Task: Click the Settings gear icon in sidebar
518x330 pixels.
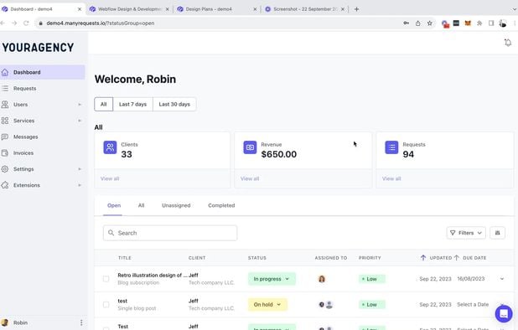Action: click(5, 169)
